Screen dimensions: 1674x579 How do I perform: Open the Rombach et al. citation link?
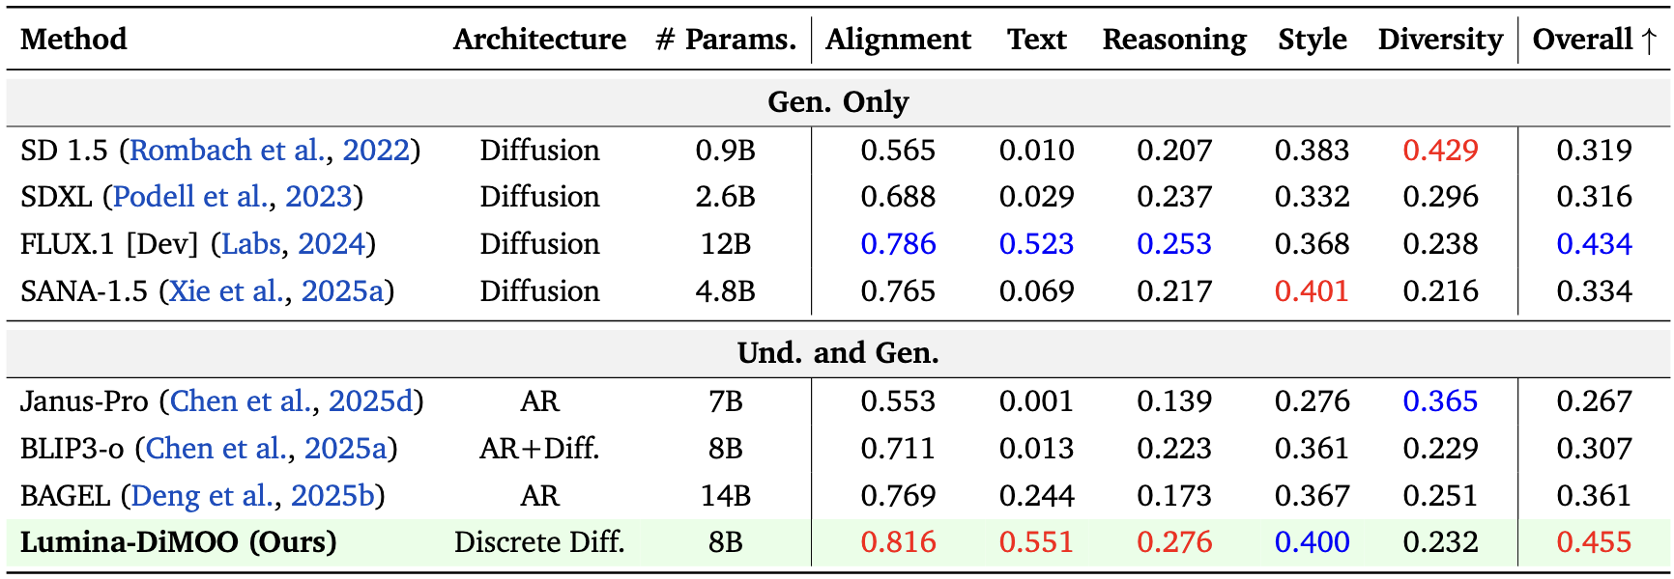pos(228,151)
